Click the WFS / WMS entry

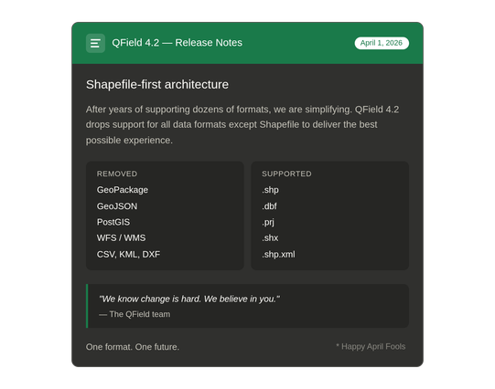[121, 237]
